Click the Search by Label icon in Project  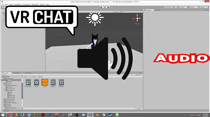[x=139, y=75]
